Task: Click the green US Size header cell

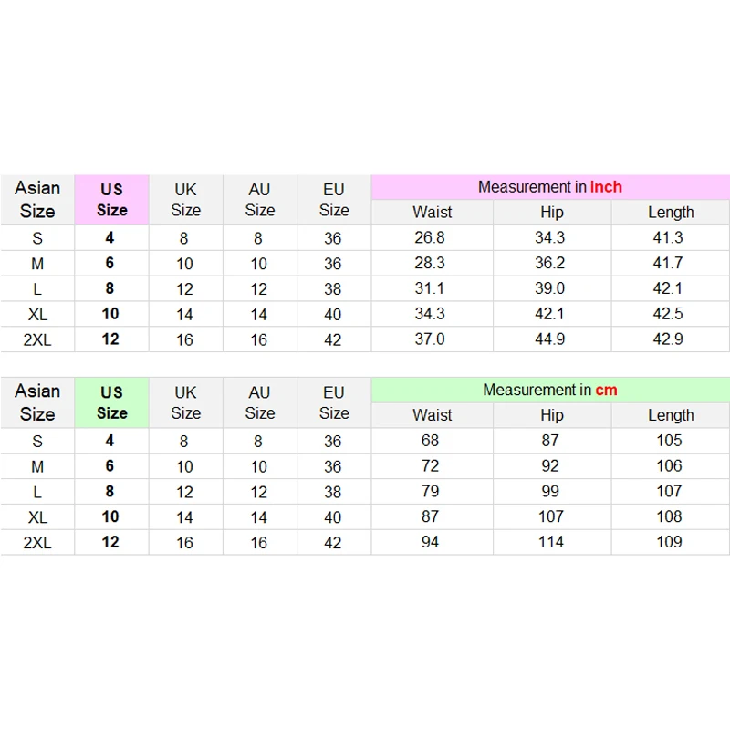Action: pyautogui.click(x=111, y=402)
